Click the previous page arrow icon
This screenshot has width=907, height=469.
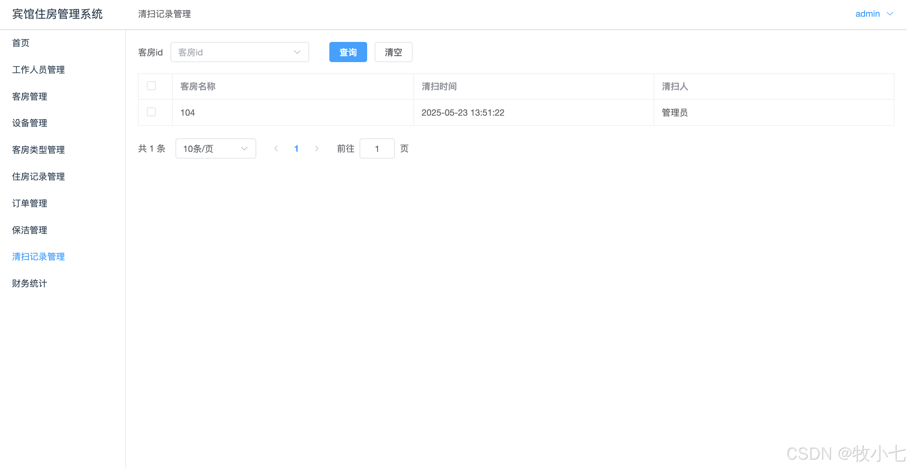[276, 148]
